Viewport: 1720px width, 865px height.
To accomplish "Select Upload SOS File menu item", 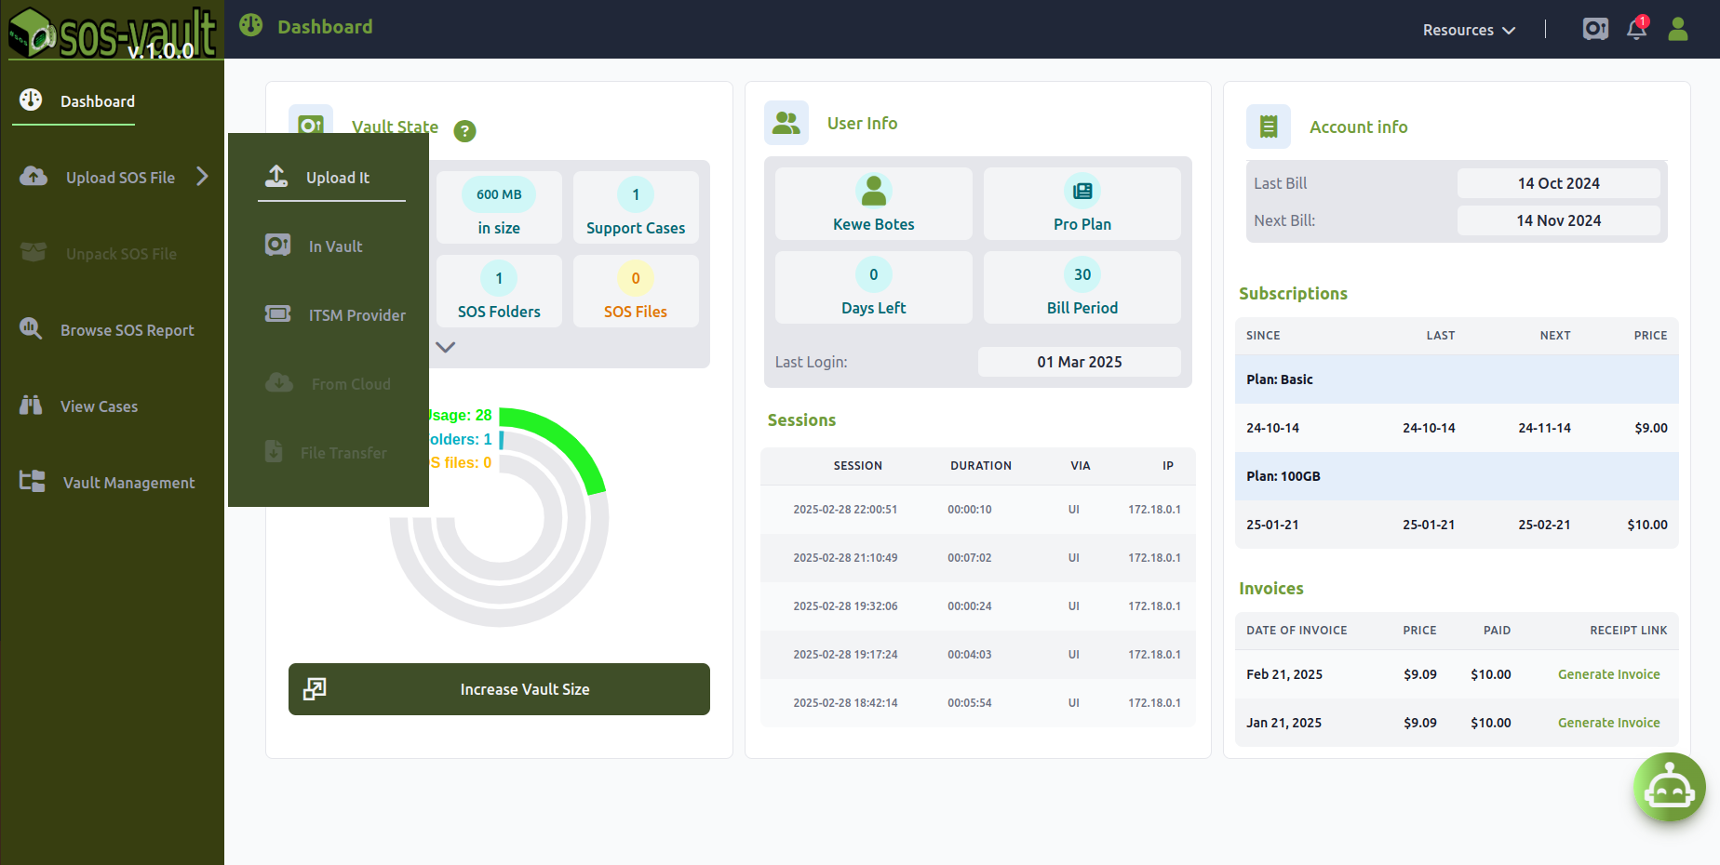I will (113, 177).
